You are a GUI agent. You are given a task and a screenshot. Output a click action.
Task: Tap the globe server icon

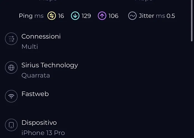tap(11, 68)
